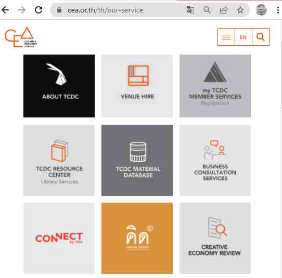The width and height of the screenshot is (282, 278).
Task: Click the share page icon in address bar
Action: [x=224, y=10]
